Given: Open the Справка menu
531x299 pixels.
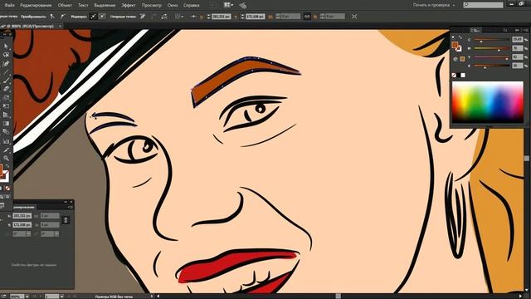Looking at the screenshot, I should [x=191, y=5].
